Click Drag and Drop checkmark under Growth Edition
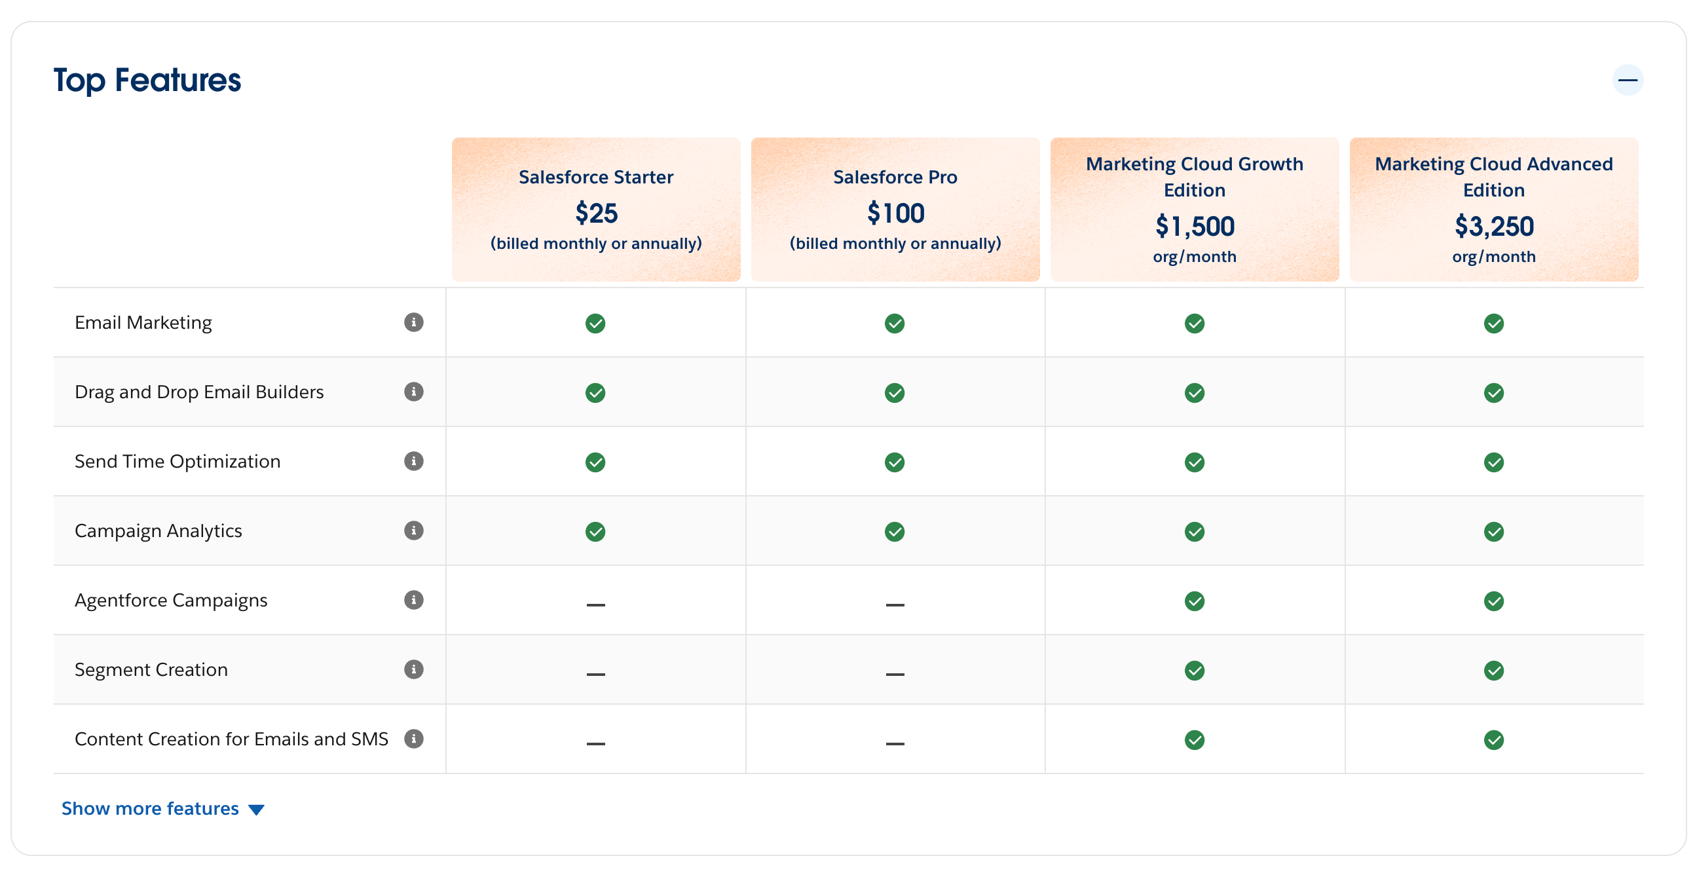1695x875 pixels. pyautogui.click(x=1194, y=394)
